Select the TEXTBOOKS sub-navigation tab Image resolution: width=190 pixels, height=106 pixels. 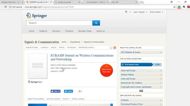pyautogui.click(x=72, y=48)
